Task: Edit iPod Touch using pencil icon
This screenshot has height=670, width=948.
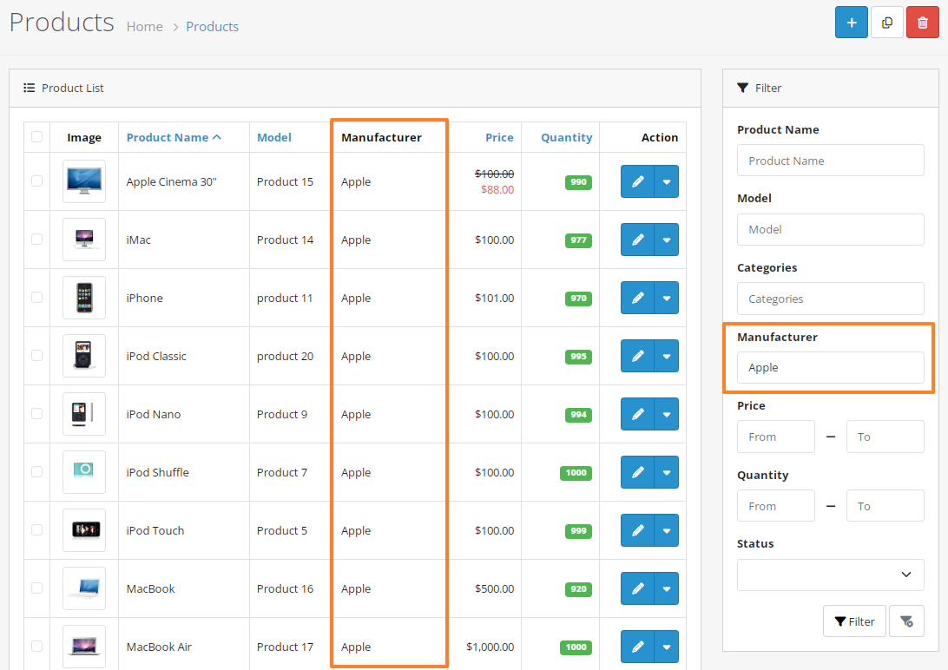Action: coord(637,529)
